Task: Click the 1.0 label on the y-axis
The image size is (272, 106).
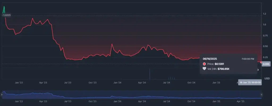Action: (265, 25)
